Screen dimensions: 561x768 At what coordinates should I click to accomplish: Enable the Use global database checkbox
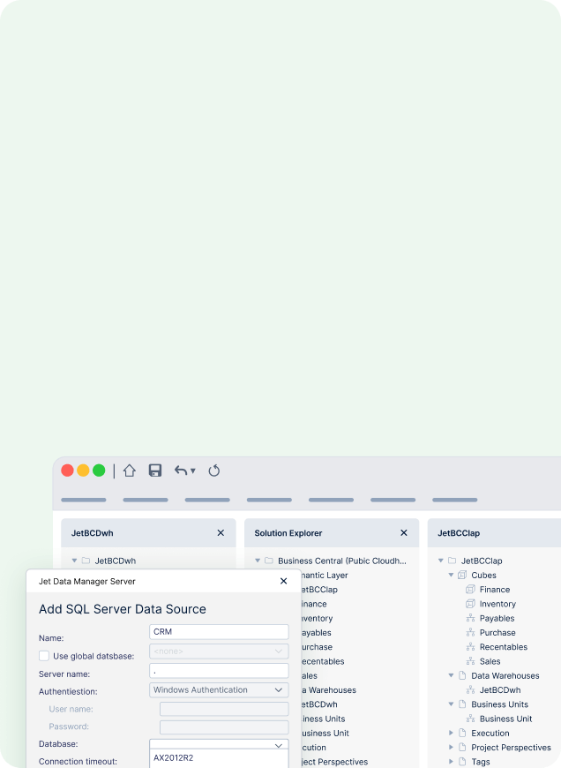pos(44,656)
